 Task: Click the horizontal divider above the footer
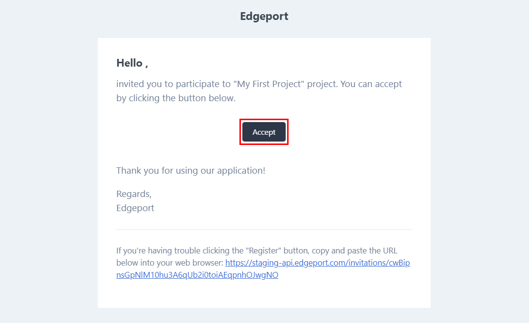pyautogui.click(x=264, y=229)
